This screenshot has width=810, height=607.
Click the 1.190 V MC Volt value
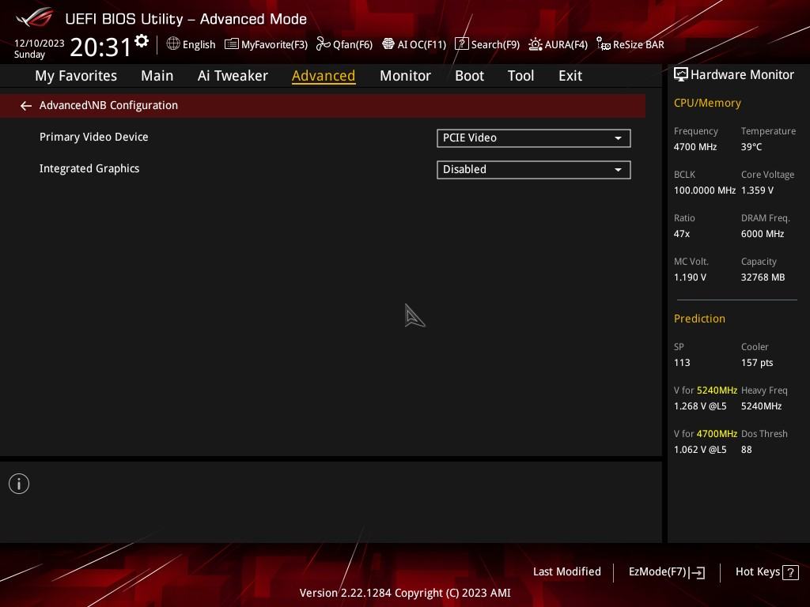[690, 277]
